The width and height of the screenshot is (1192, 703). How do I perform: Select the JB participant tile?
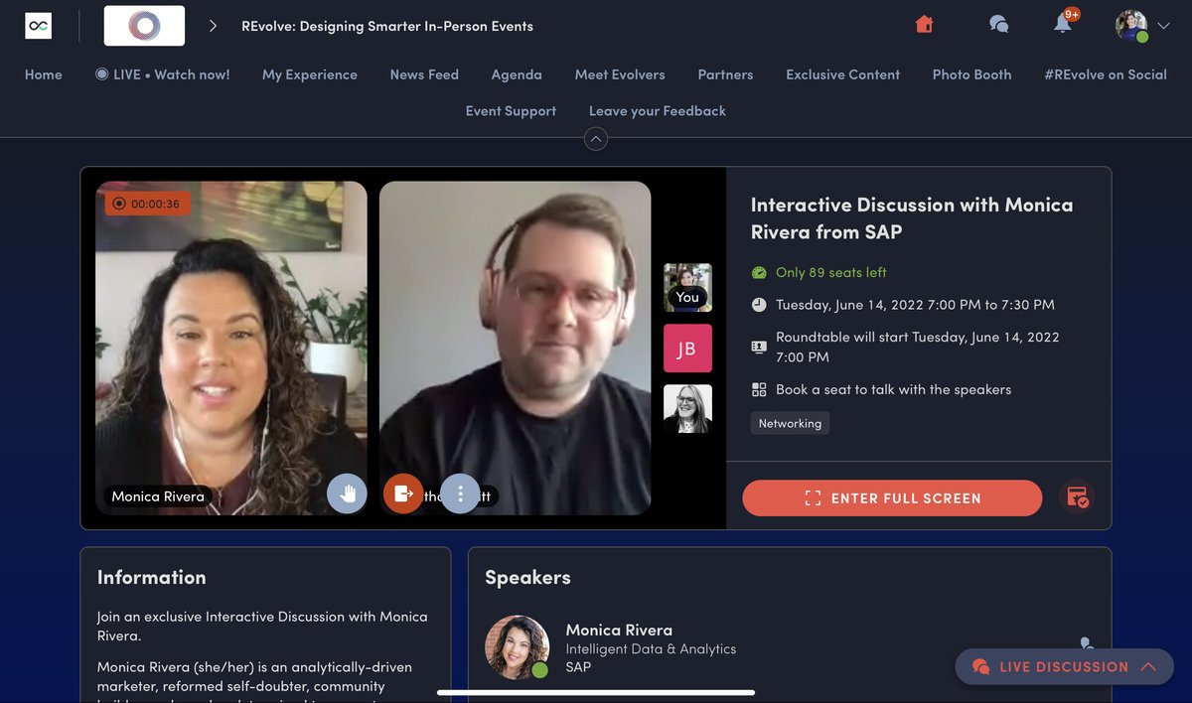(687, 349)
